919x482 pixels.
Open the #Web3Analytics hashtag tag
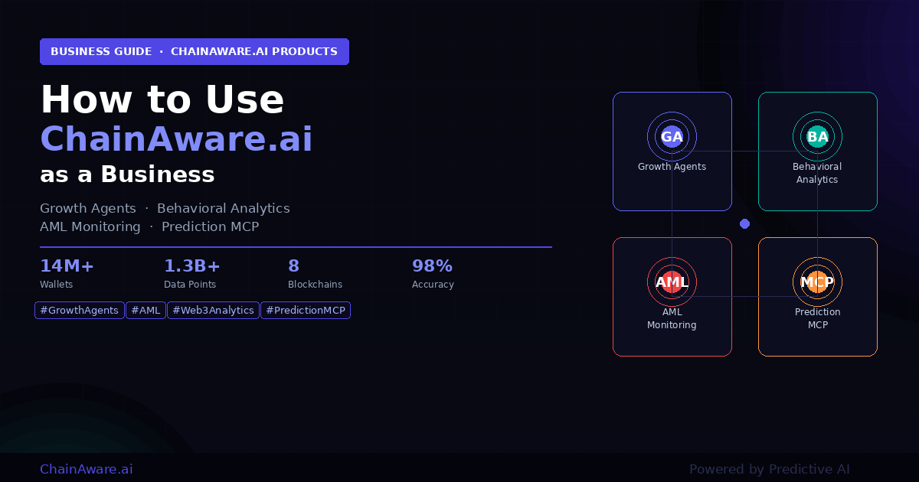[x=213, y=311]
